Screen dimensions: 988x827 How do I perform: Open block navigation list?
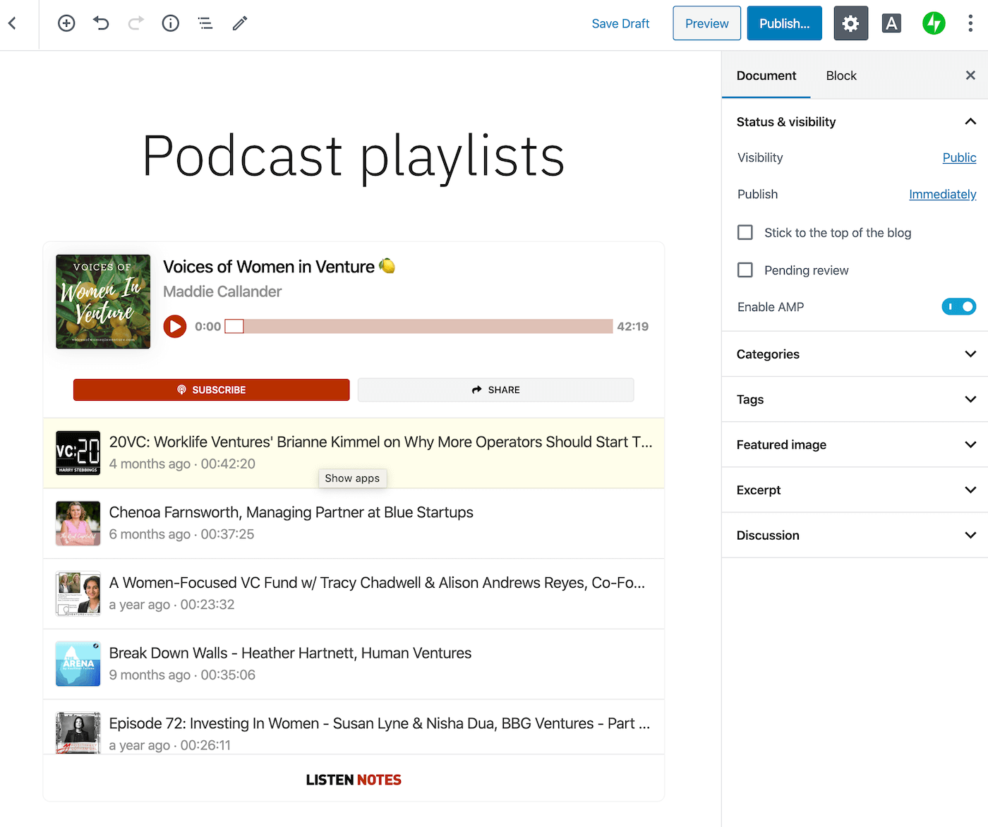(205, 23)
